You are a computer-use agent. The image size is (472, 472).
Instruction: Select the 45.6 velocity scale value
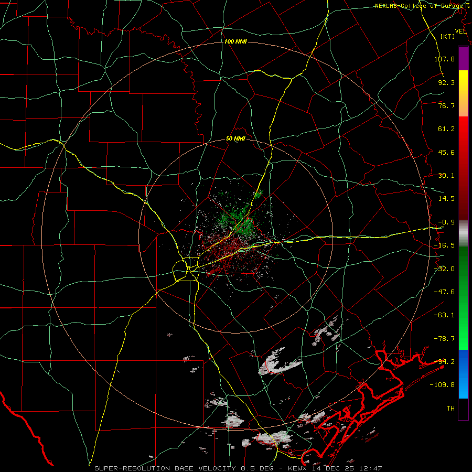pyautogui.click(x=446, y=152)
